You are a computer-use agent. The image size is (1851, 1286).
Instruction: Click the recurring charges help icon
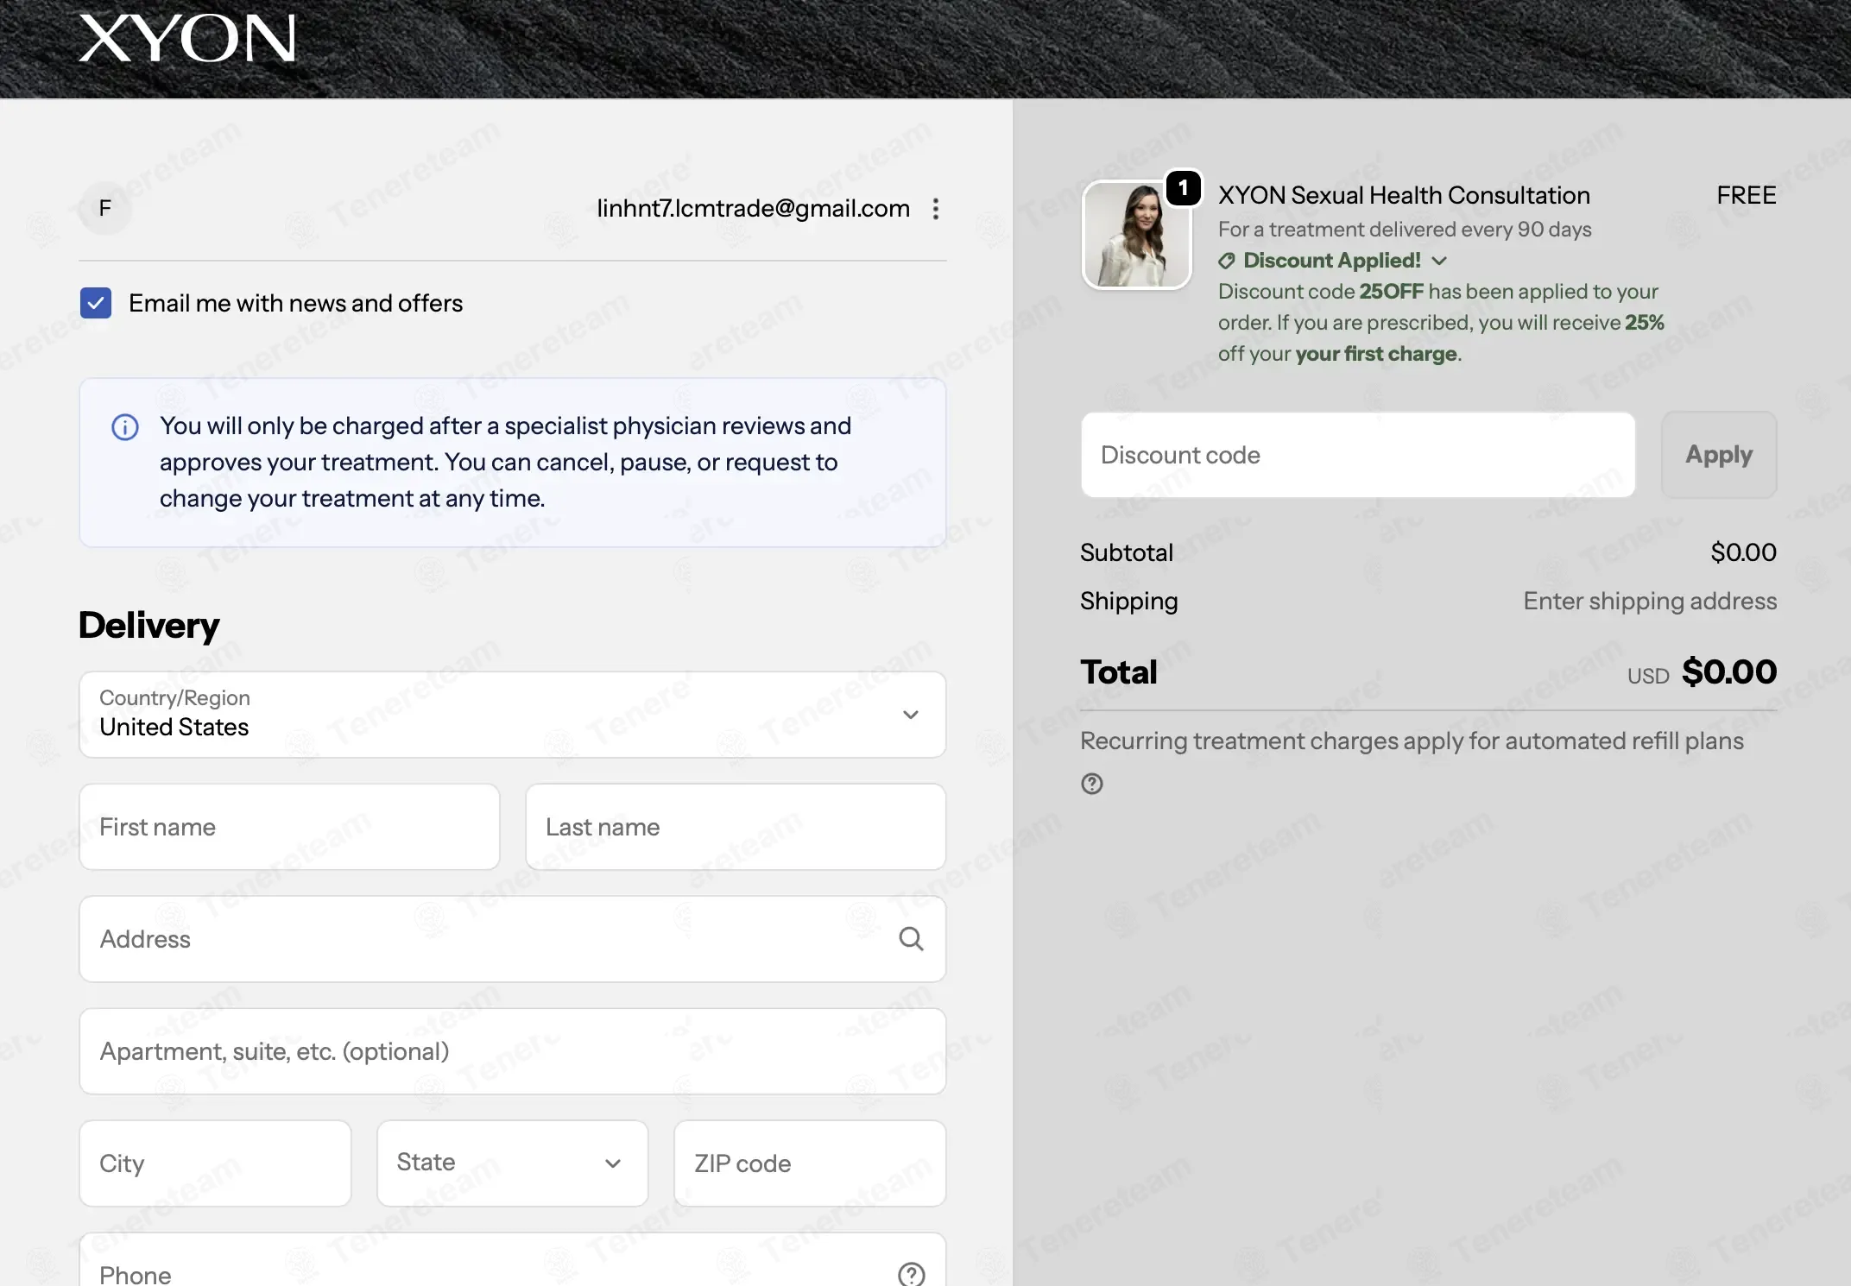pos(1092,784)
